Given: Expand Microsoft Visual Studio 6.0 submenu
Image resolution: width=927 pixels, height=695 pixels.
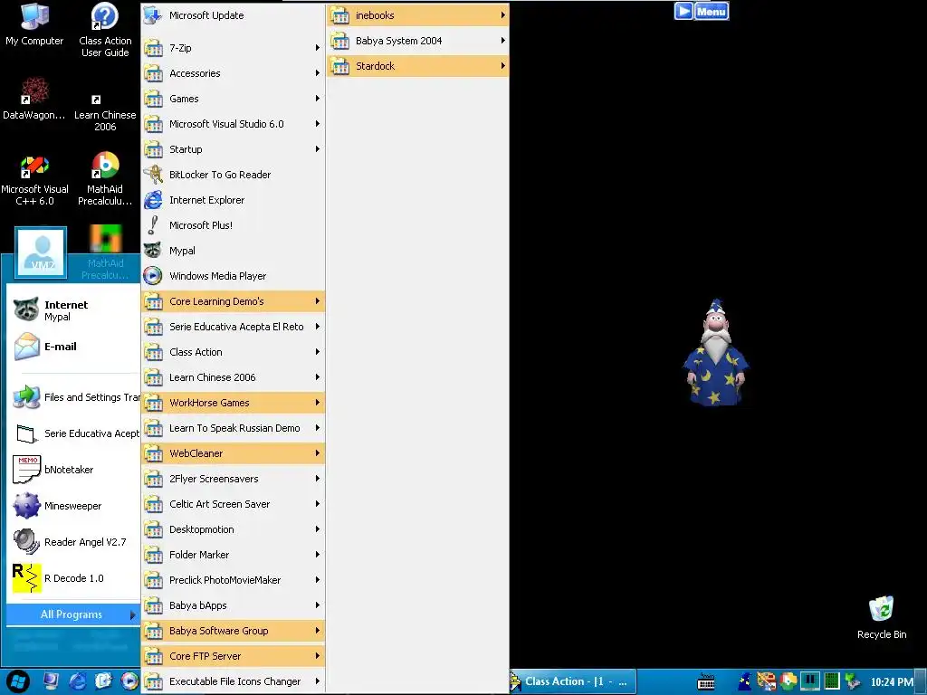Looking at the screenshot, I should pyautogui.click(x=234, y=124).
